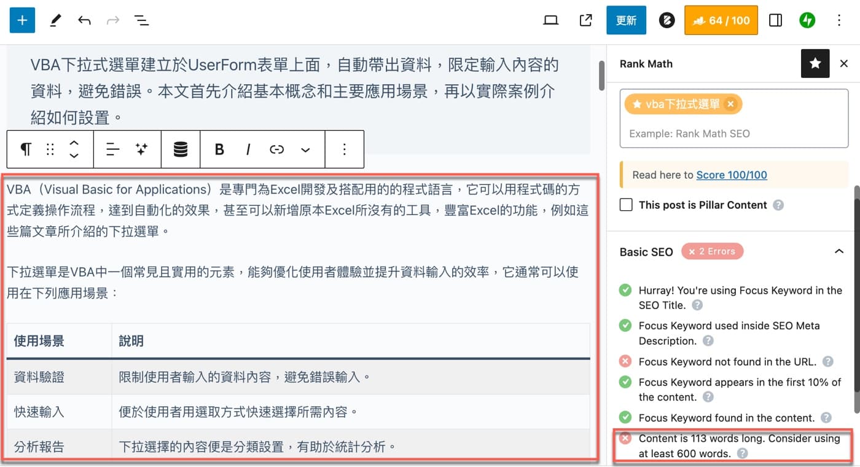Select the pencil Tools icon
Screen dimensions: 860x467
click(x=55, y=20)
